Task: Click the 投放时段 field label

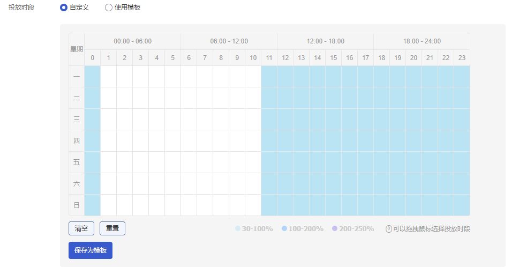Action: [x=21, y=8]
